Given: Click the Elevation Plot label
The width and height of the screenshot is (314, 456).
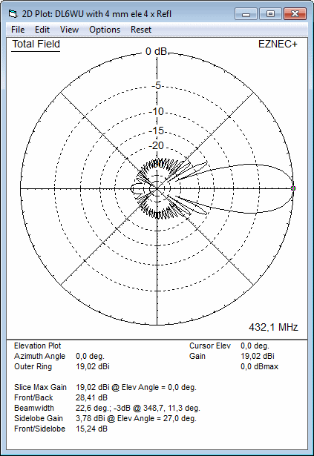Looking at the screenshot, I should (38, 346).
